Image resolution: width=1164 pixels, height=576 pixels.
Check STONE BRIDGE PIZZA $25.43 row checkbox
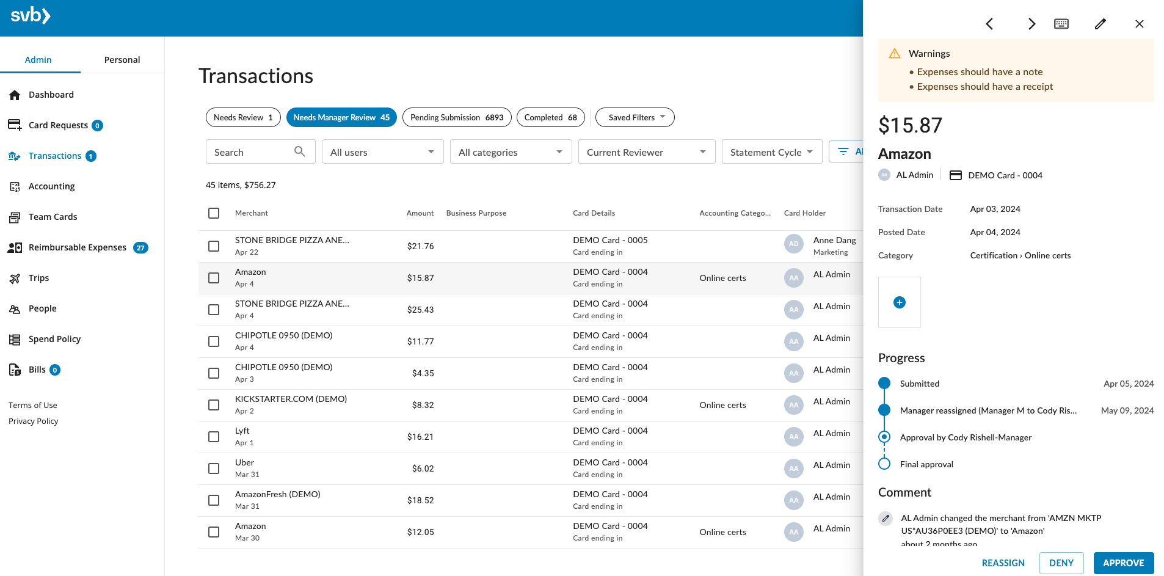(214, 310)
